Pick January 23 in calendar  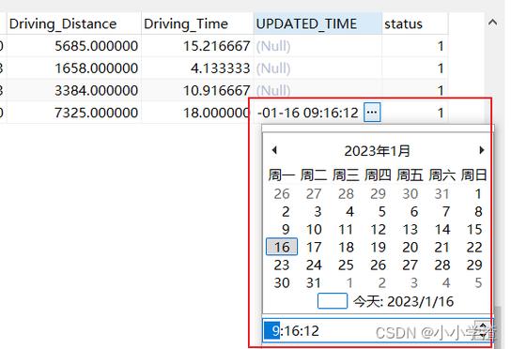click(x=282, y=265)
